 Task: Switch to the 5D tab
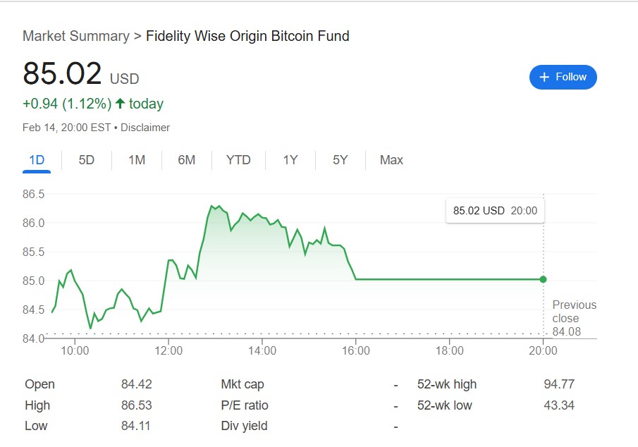point(87,160)
